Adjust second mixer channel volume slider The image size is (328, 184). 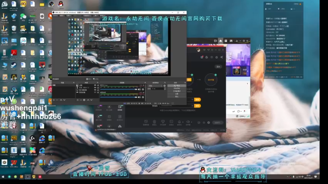[118, 97]
